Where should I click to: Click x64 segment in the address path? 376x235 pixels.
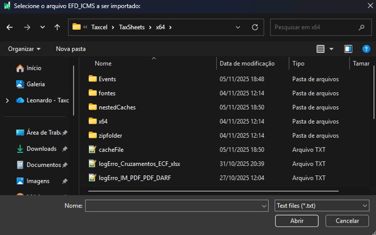[161, 27]
